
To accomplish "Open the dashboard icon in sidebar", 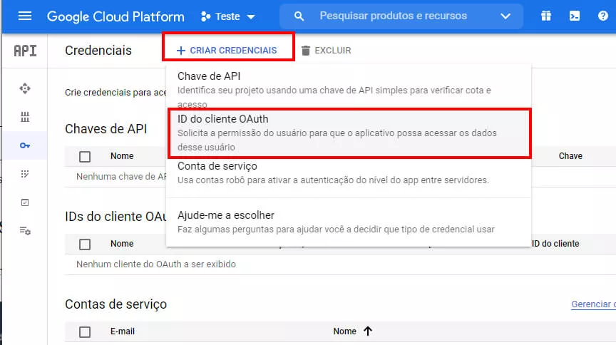I will pyautogui.click(x=25, y=88).
